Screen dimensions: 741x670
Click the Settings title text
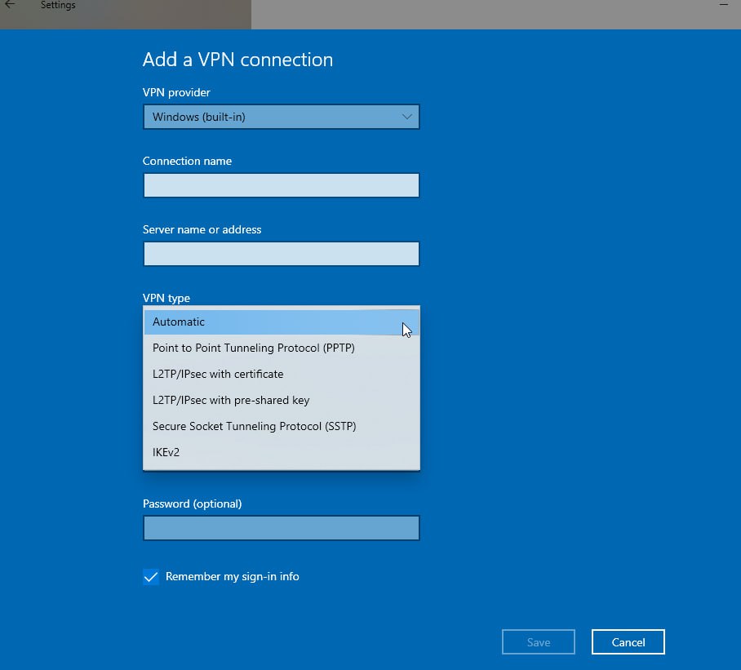(58, 5)
